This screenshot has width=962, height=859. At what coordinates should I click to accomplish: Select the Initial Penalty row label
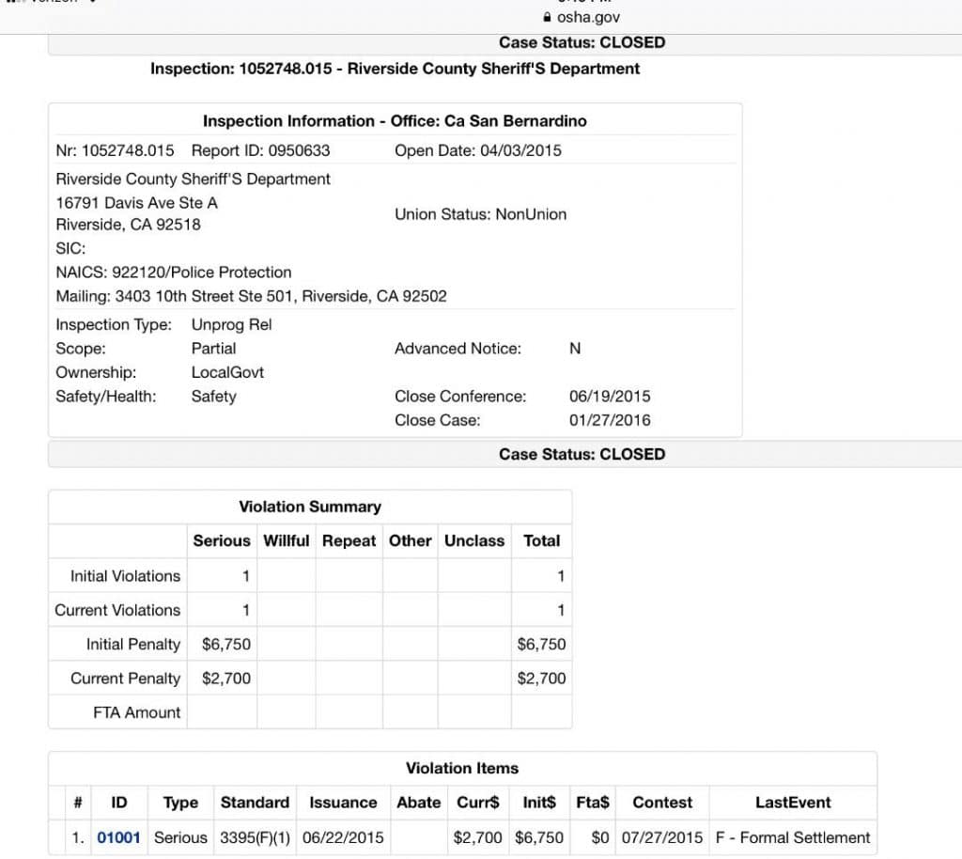[x=132, y=644]
